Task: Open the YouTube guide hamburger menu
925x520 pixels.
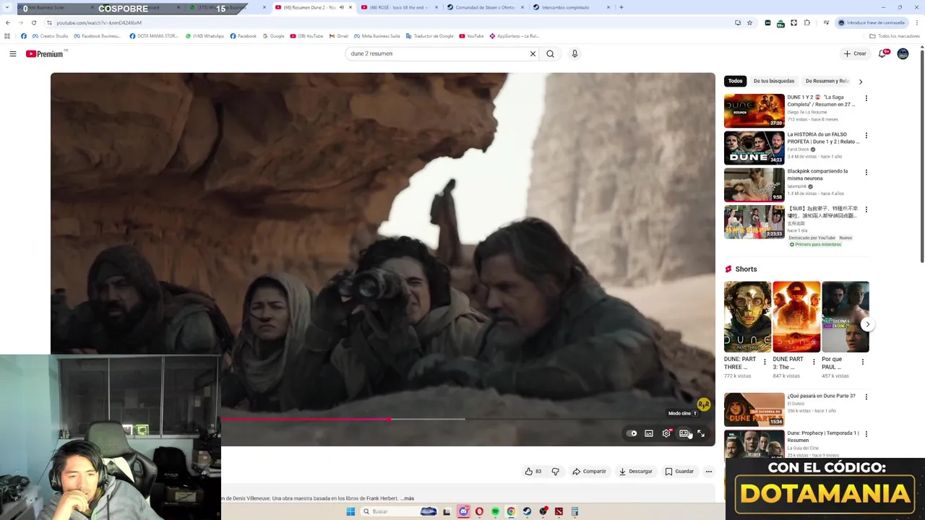Action: tap(12, 53)
